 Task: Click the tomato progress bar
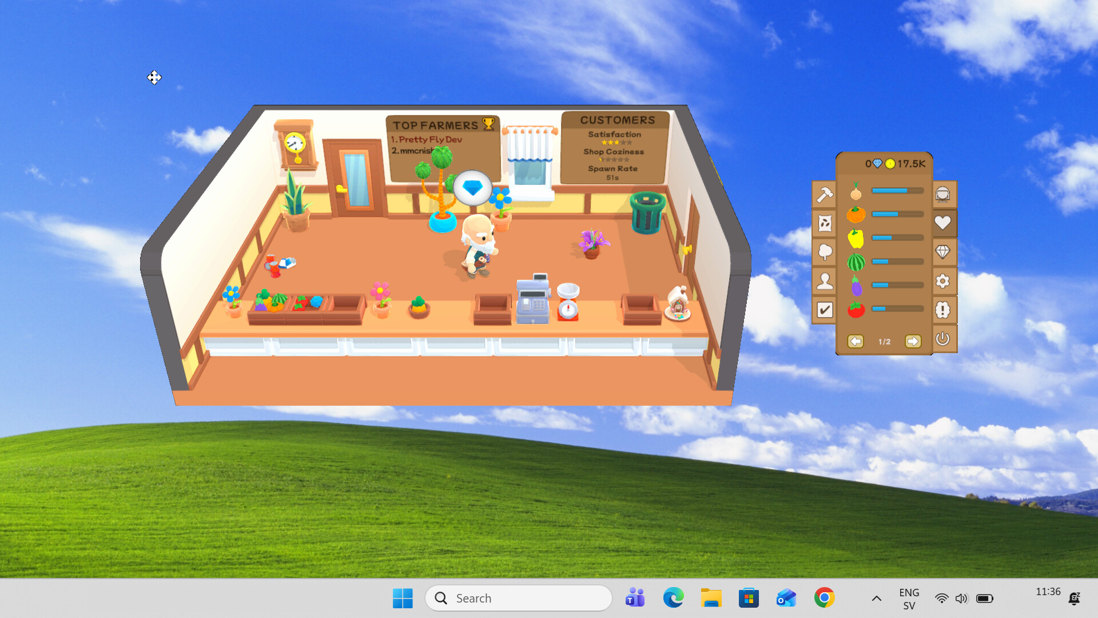897,308
